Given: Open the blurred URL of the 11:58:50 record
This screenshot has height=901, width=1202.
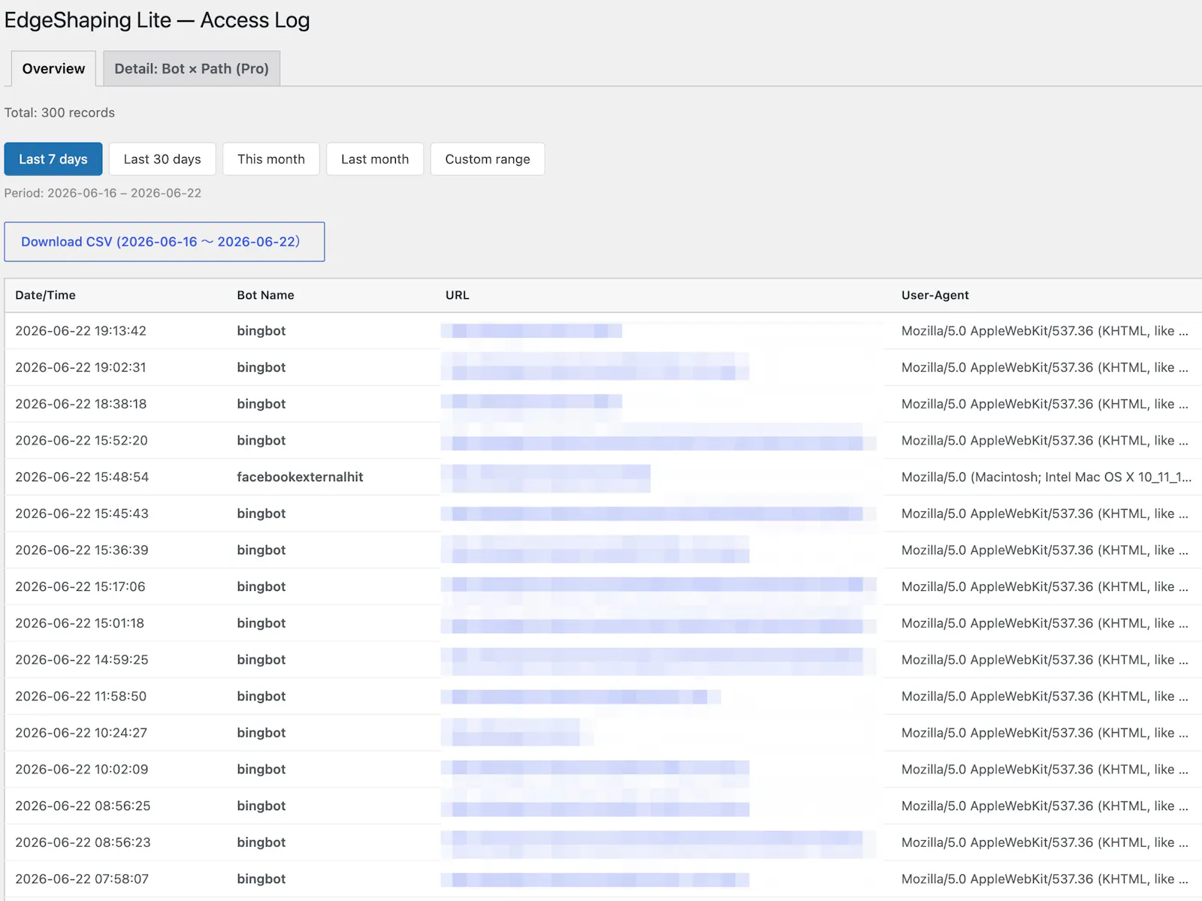Looking at the screenshot, I should click(581, 697).
